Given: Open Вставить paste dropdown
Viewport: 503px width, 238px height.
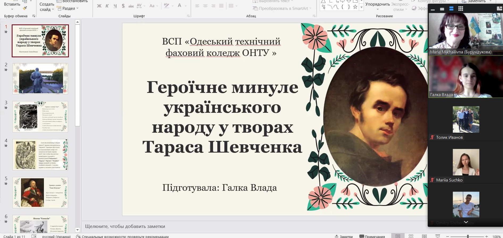Looking at the screenshot, I should (x=12, y=7).
